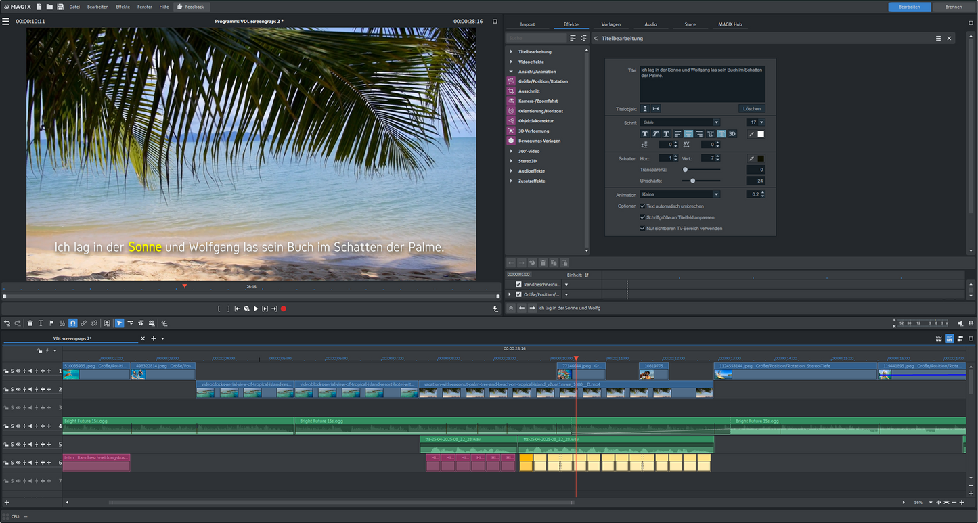Screen dimensions: 978x523
Task: Select the ungroup objects icon in the toolbar
Action: pos(94,323)
